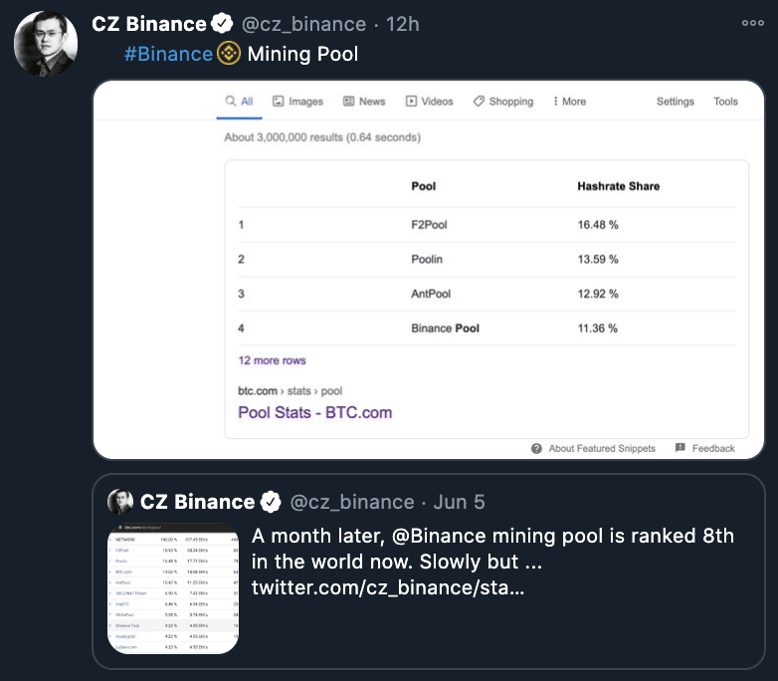Expand the 12 more rows link
The width and height of the screenshot is (778, 681).
click(272, 360)
